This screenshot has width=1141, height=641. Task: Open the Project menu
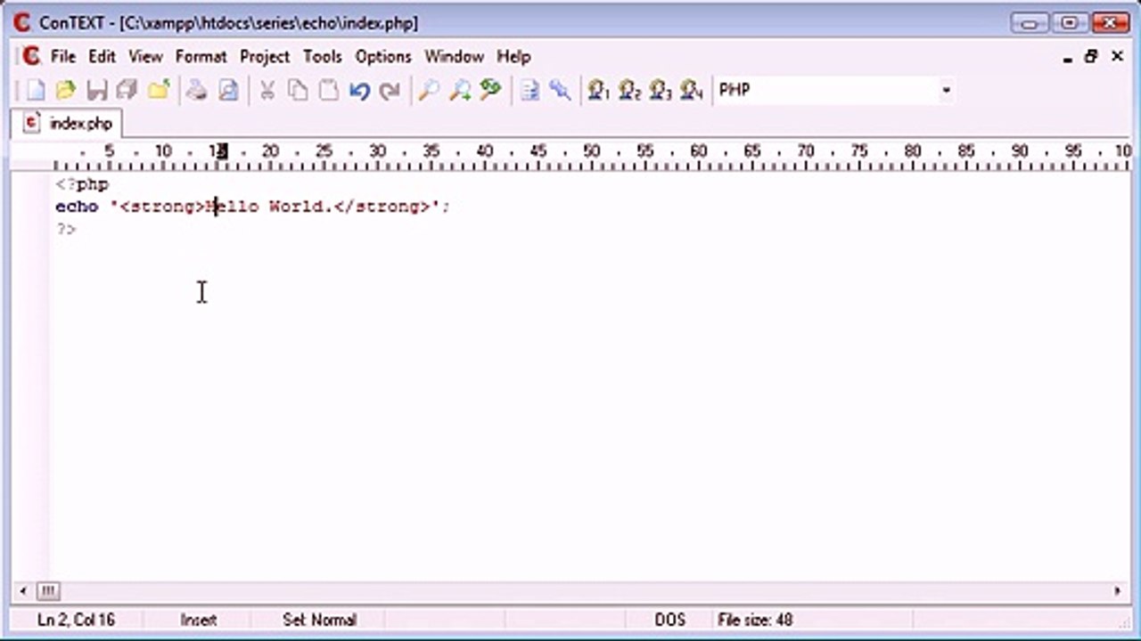pos(265,56)
